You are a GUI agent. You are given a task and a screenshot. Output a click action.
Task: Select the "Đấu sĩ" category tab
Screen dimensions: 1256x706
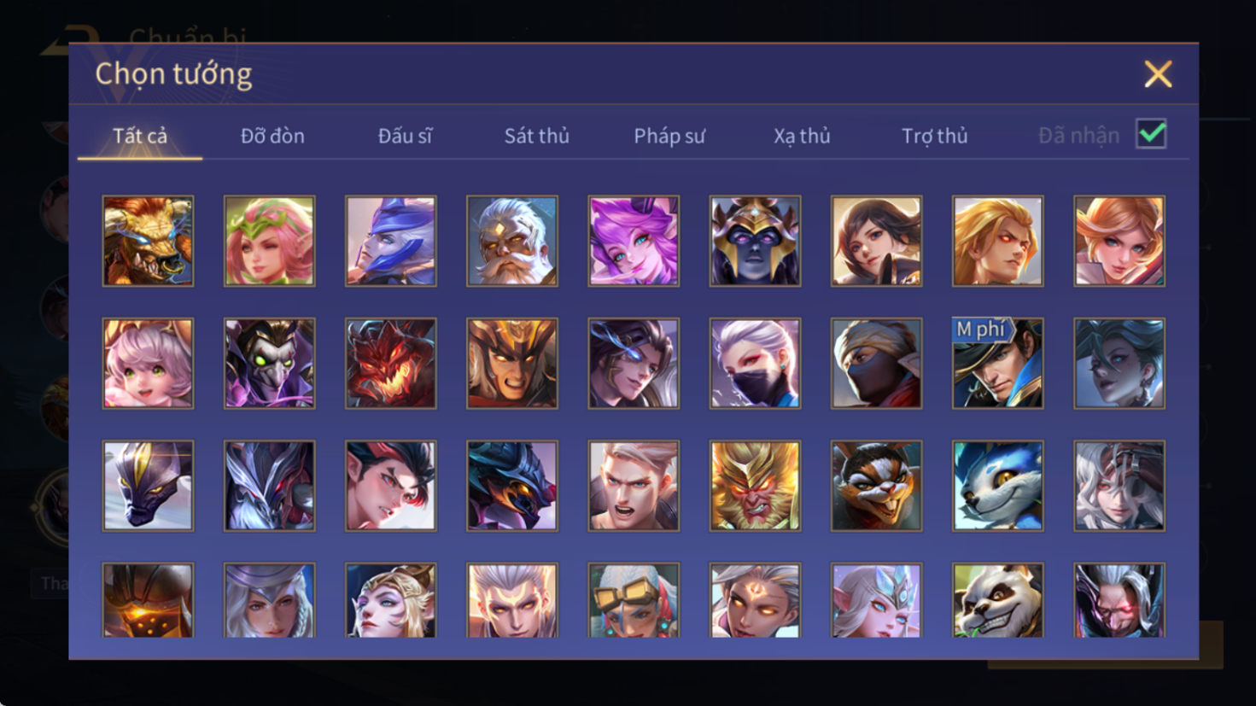(406, 136)
